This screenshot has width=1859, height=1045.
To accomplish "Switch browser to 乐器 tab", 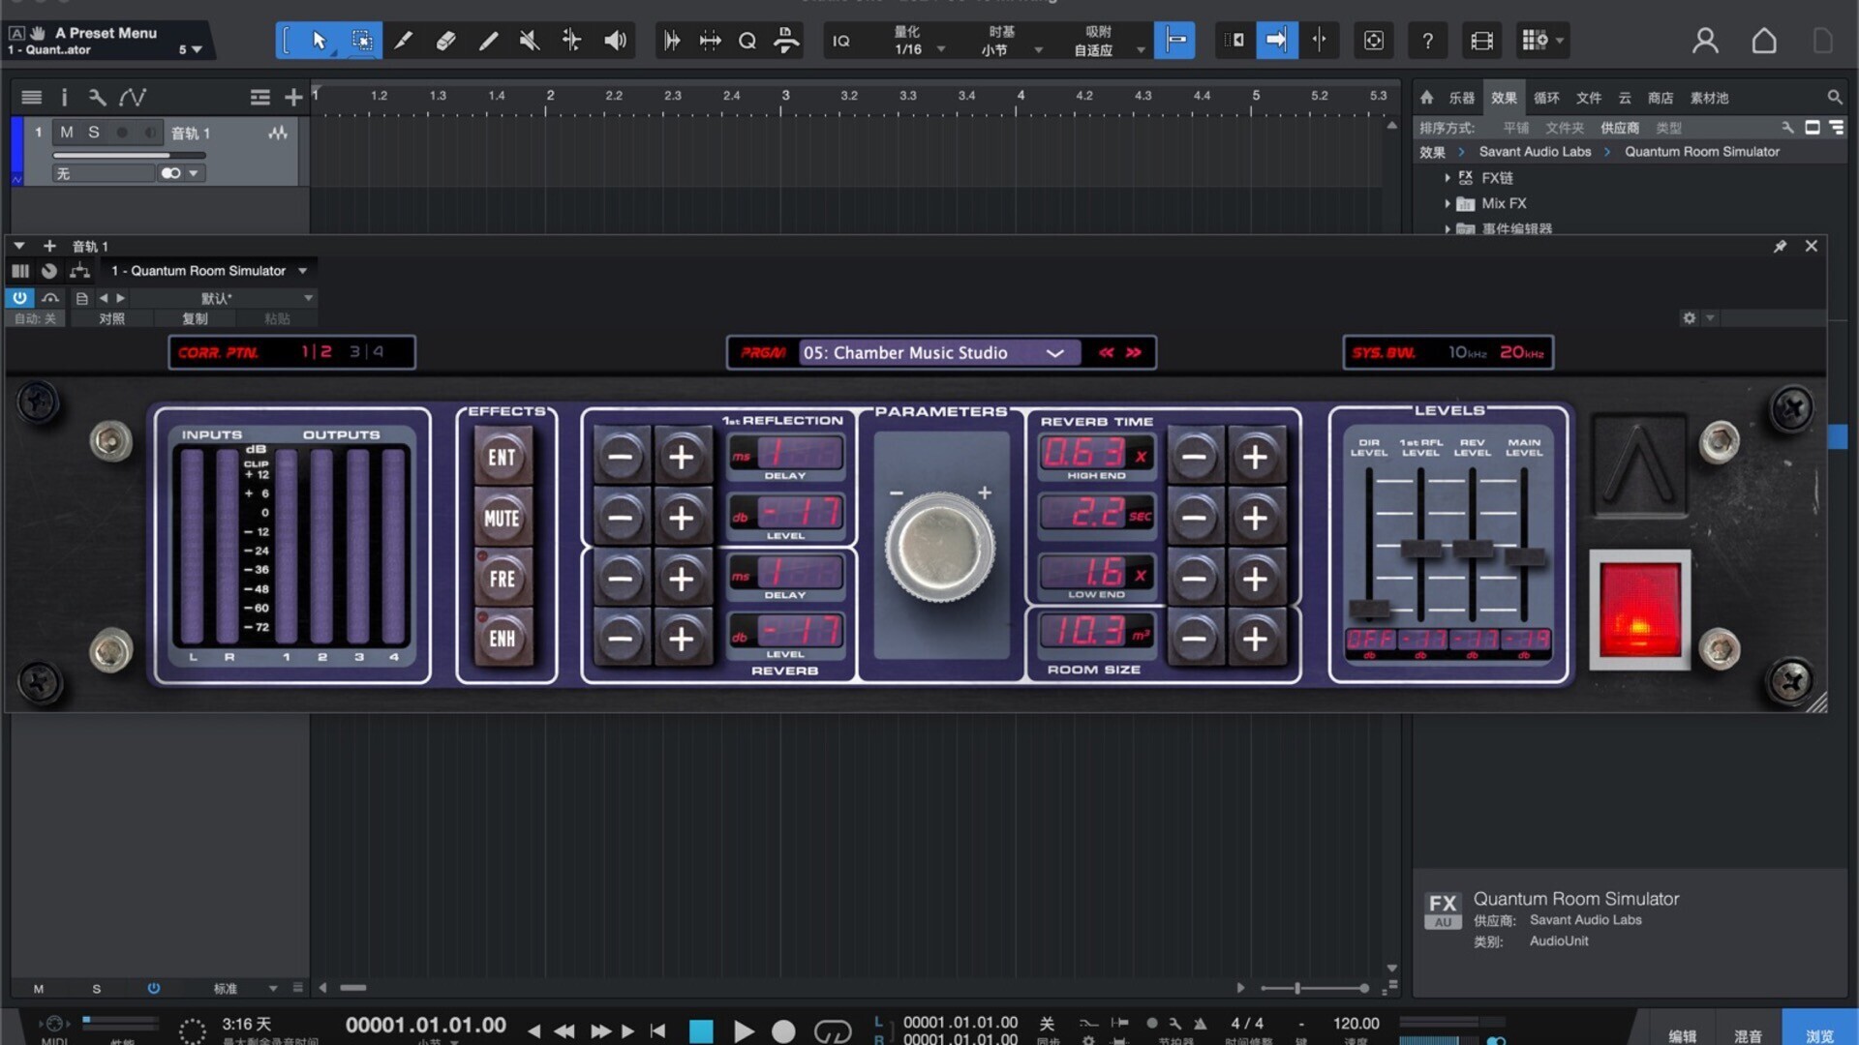I will tap(1461, 98).
